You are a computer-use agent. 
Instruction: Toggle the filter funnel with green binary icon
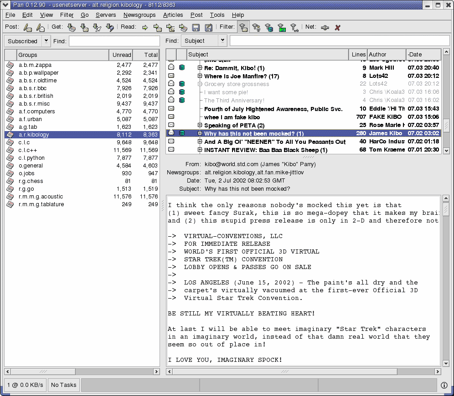coord(282,27)
